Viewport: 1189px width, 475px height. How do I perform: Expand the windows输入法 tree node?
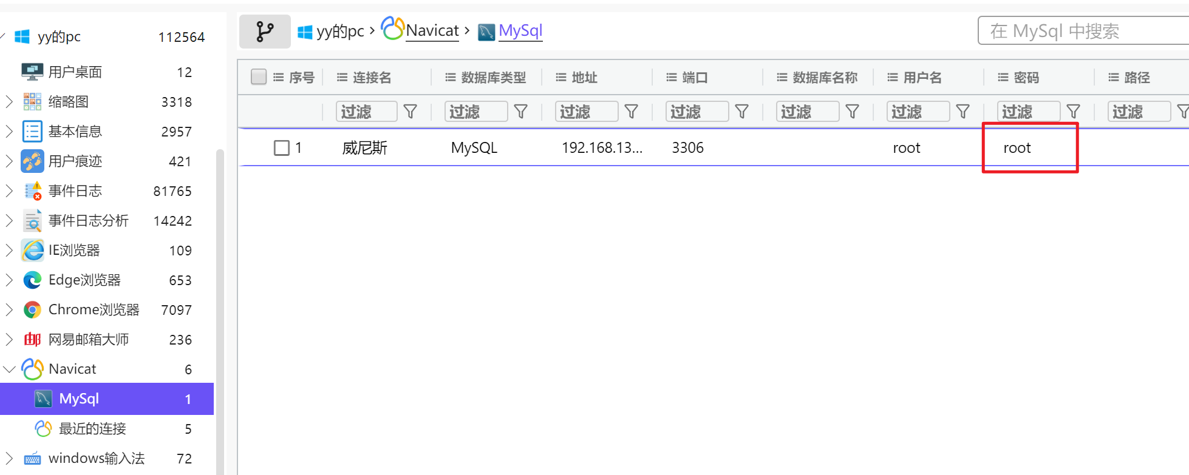tap(9, 458)
